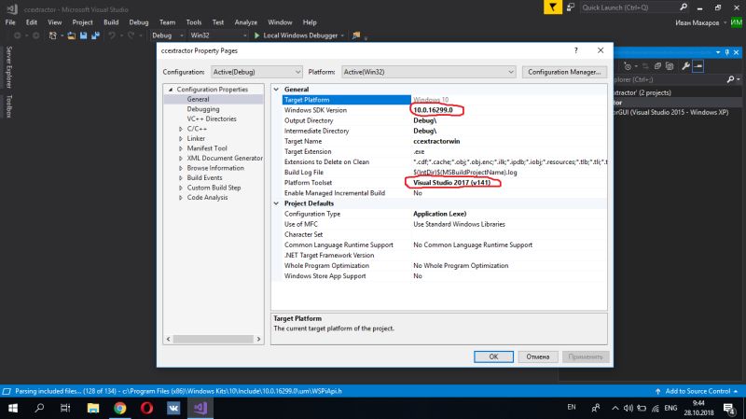Click the green ИМ account avatar
Viewport: 746px width, 419px height.
point(737,21)
